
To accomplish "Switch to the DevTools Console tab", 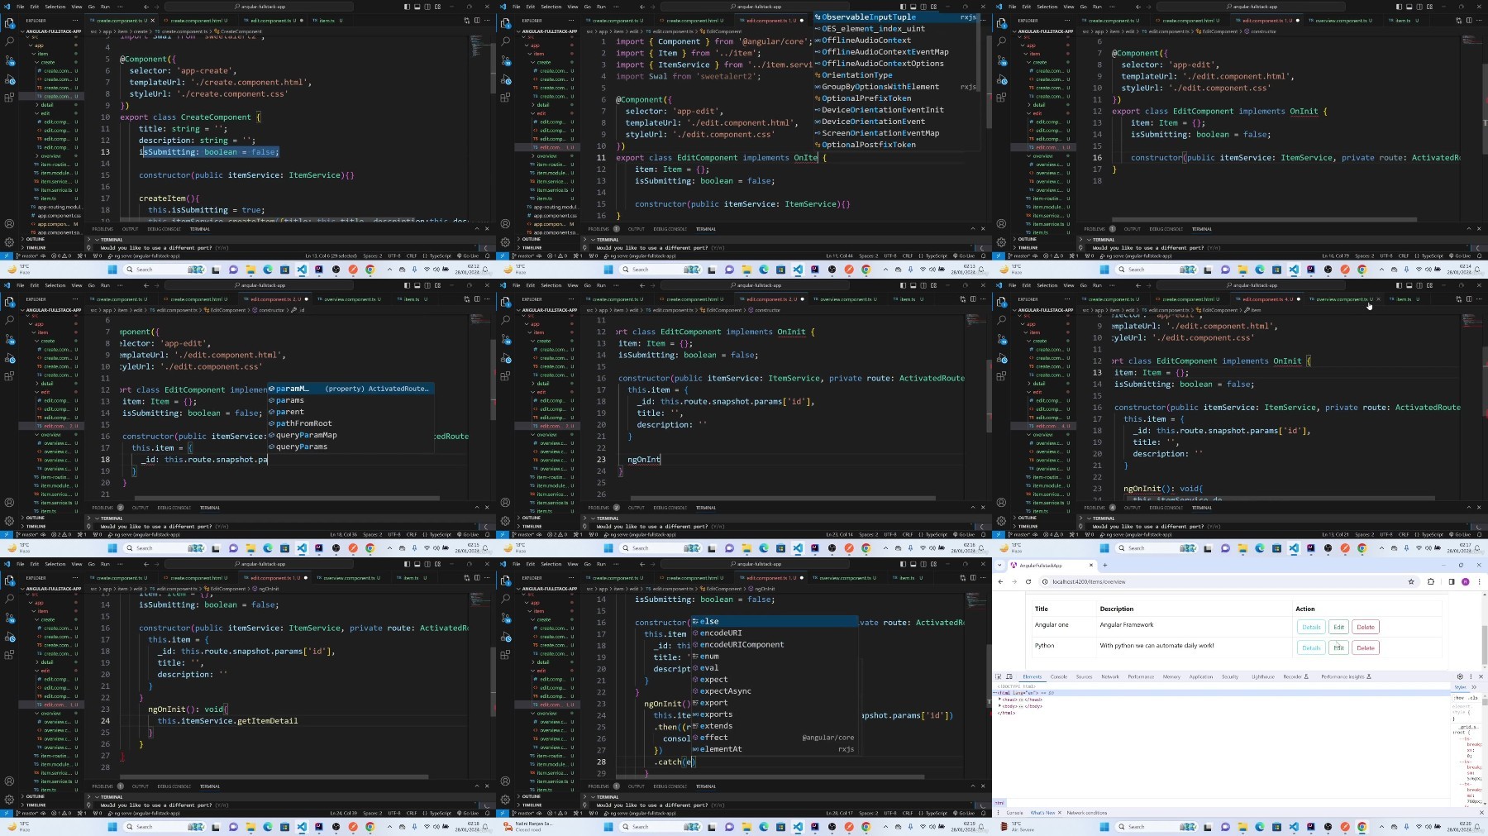I will click(x=1059, y=676).
